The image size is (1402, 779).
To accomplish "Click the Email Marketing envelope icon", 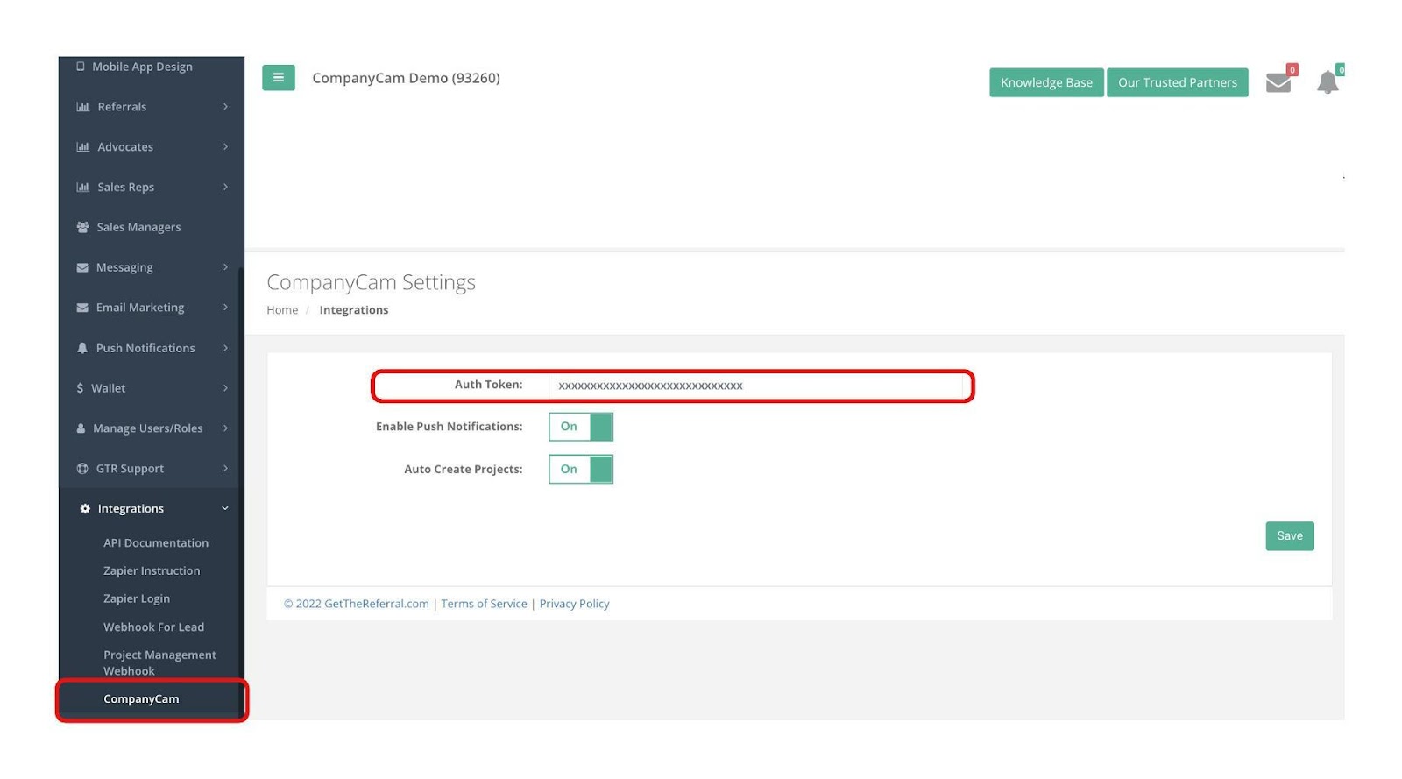I will [82, 308].
